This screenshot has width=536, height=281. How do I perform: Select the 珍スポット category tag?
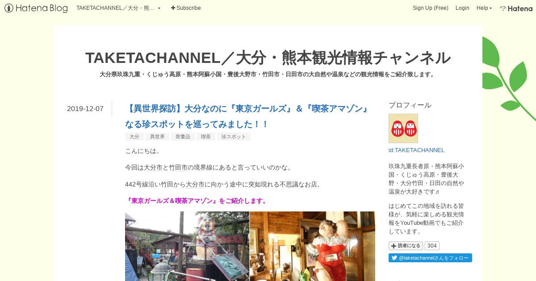point(234,136)
